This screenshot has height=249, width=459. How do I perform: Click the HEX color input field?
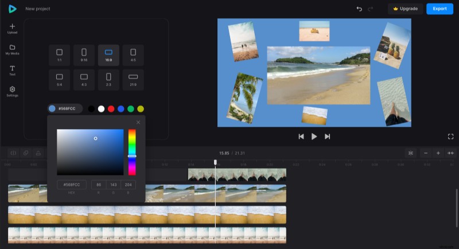point(72,185)
